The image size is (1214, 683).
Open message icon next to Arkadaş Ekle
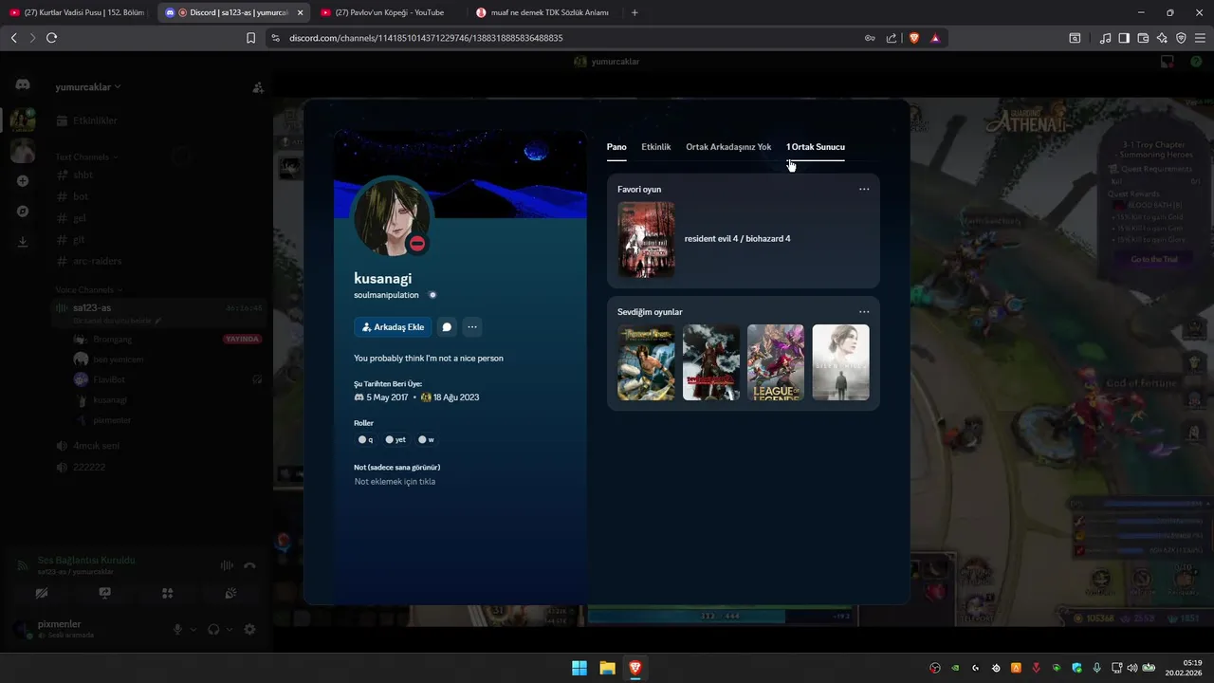[x=447, y=327]
